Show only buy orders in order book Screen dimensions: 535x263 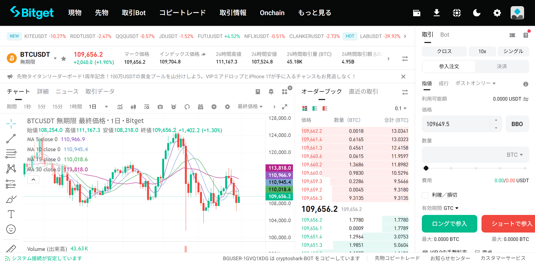[x=315, y=108]
